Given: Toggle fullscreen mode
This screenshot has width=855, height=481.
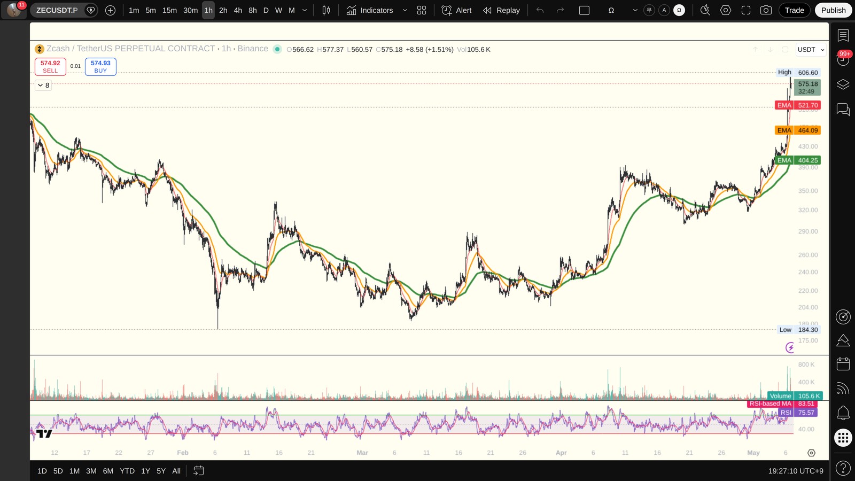Looking at the screenshot, I should pyautogui.click(x=745, y=10).
